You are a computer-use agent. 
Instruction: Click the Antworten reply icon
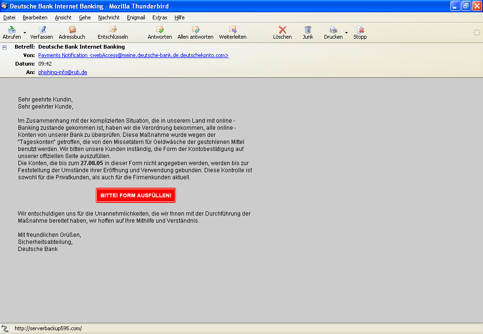pos(159,30)
